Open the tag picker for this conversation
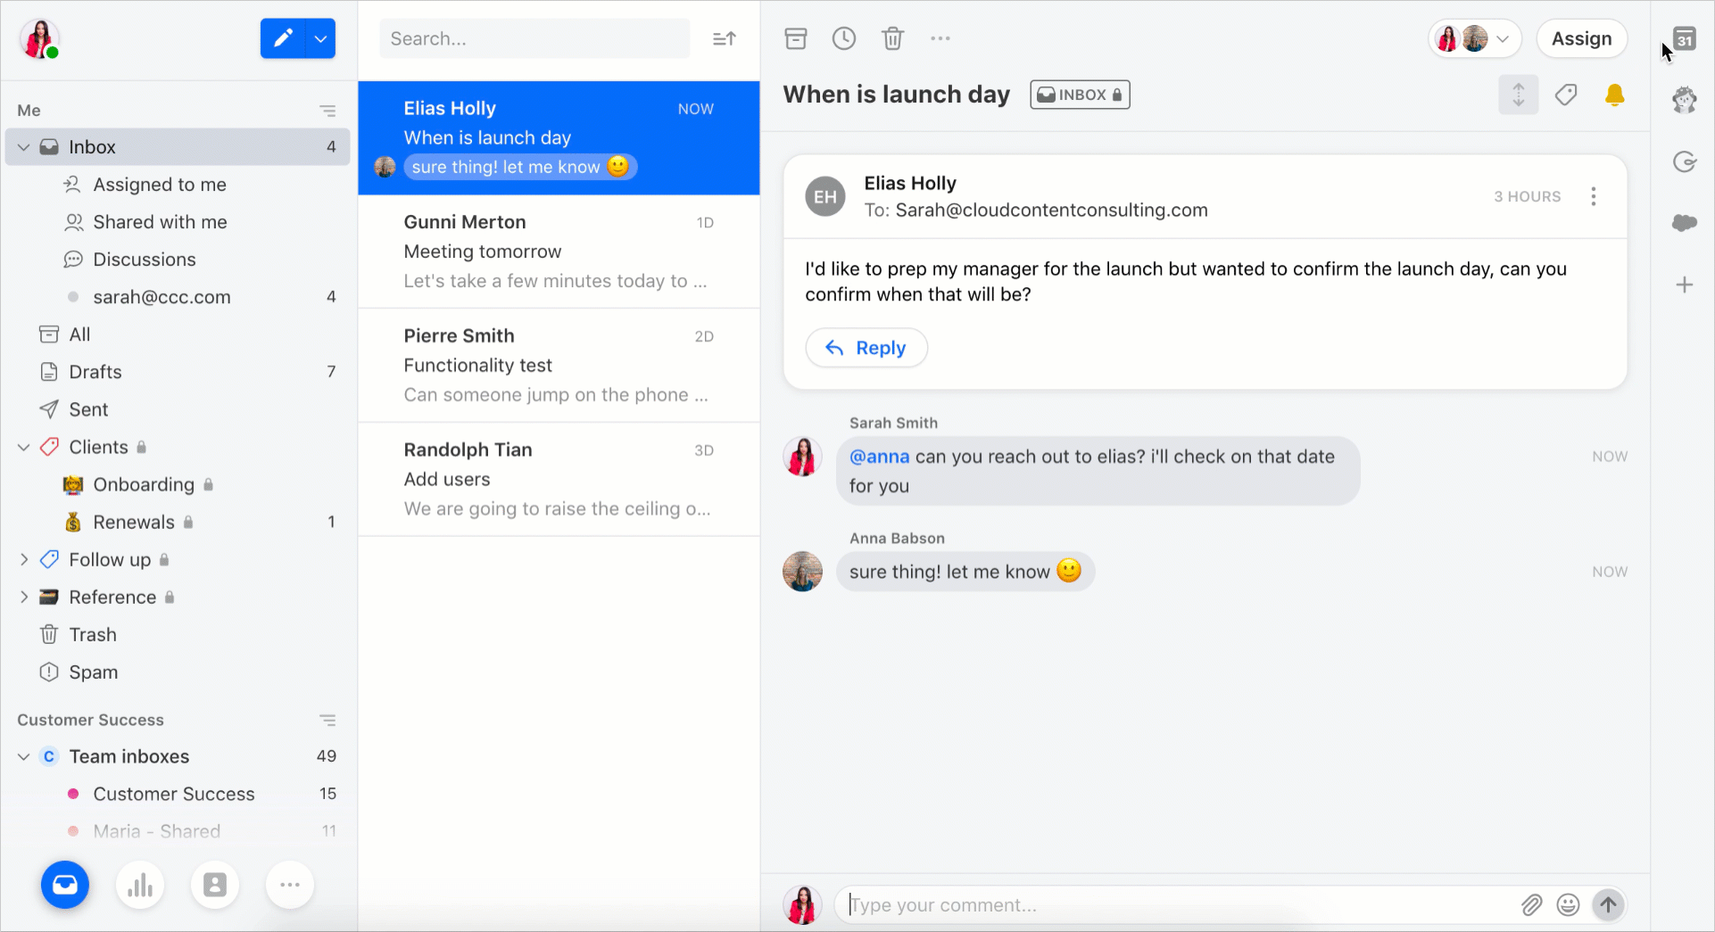This screenshot has width=1715, height=932. 1567,94
